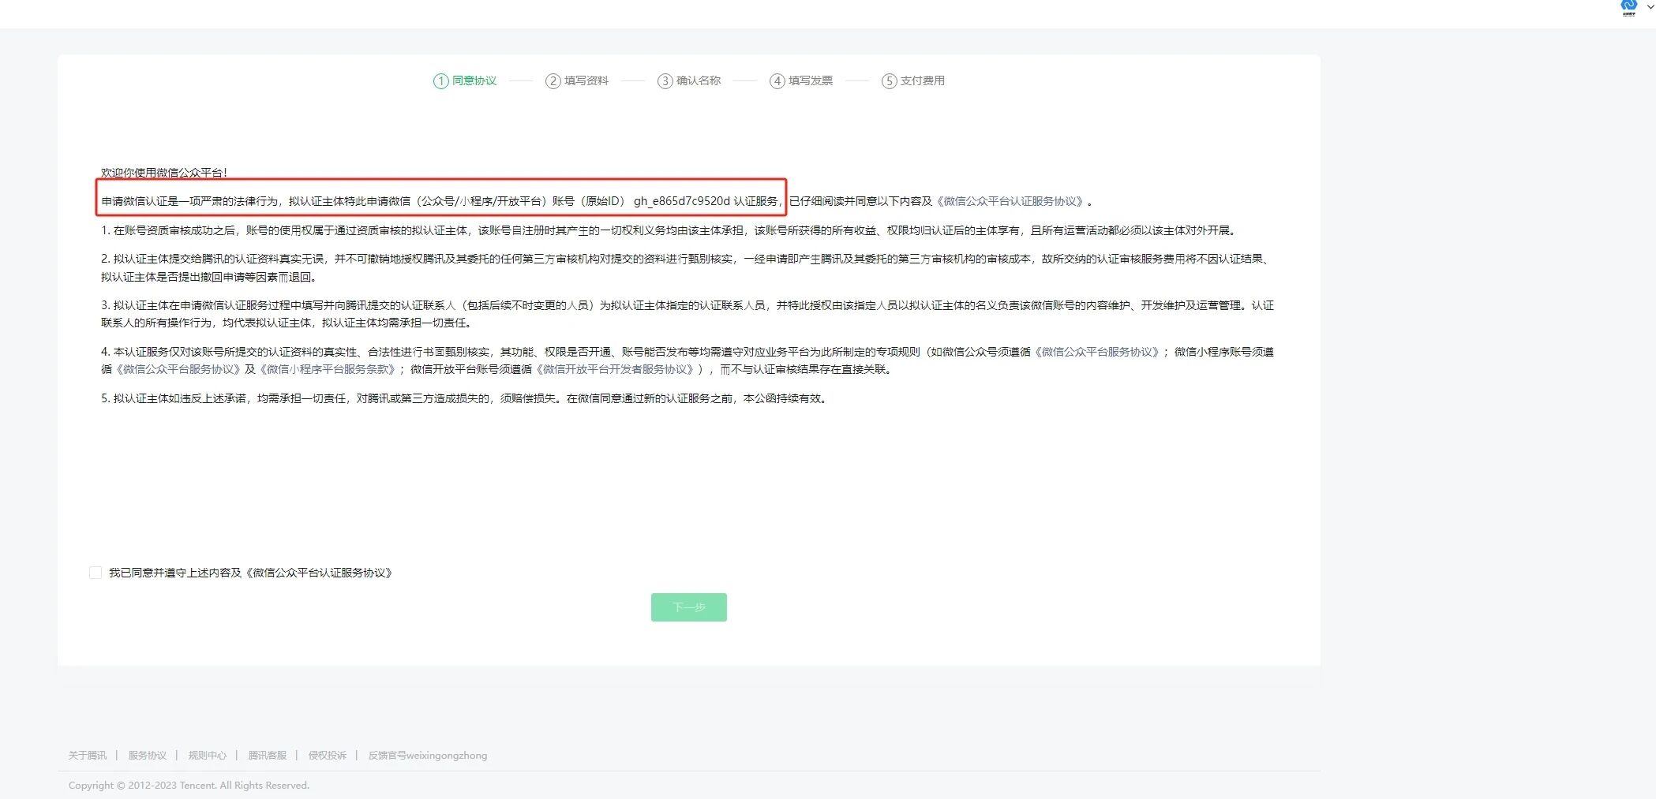Contact 腾讯客服 via footer link
The width and height of the screenshot is (1656, 799).
(x=268, y=756)
